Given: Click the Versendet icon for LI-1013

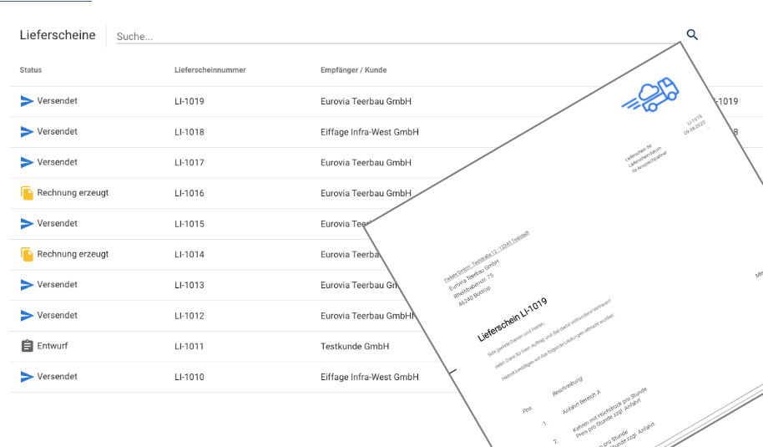Looking at the screenshot, I should (27, 285).
